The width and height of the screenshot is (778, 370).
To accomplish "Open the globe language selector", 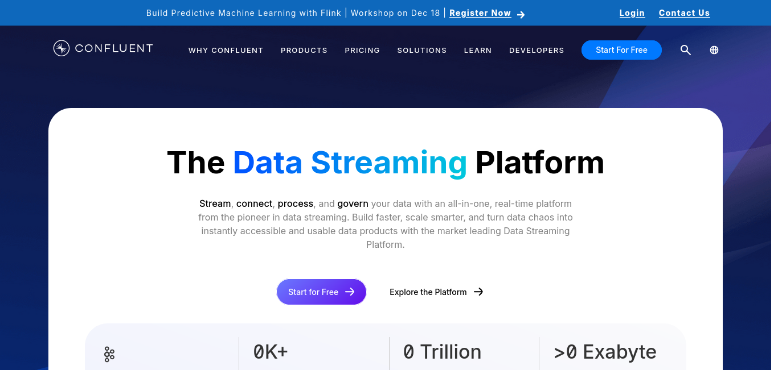I will point(714,50).
